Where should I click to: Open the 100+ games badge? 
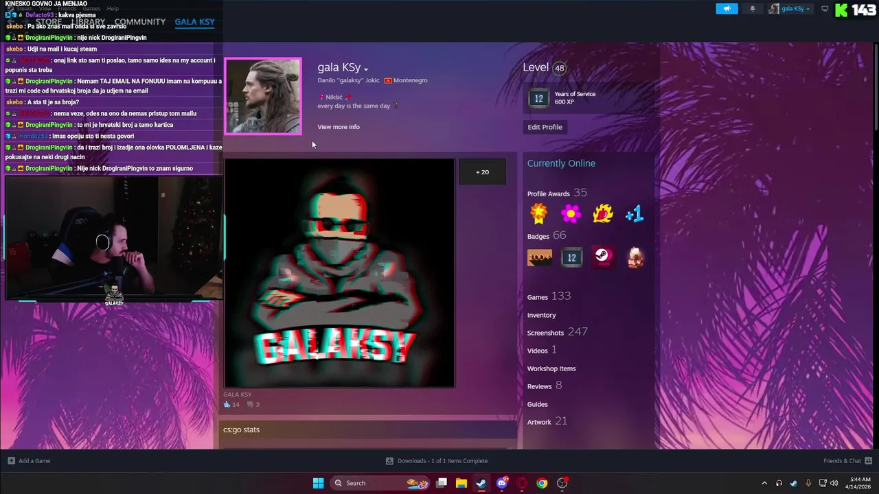tap(539, 257)
